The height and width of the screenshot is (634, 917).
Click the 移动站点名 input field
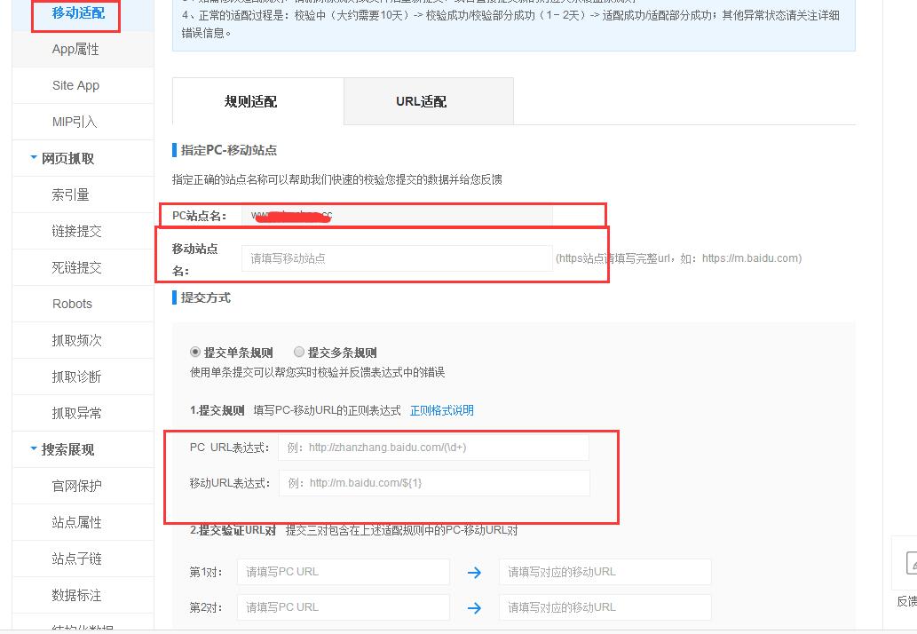point(396,258)
